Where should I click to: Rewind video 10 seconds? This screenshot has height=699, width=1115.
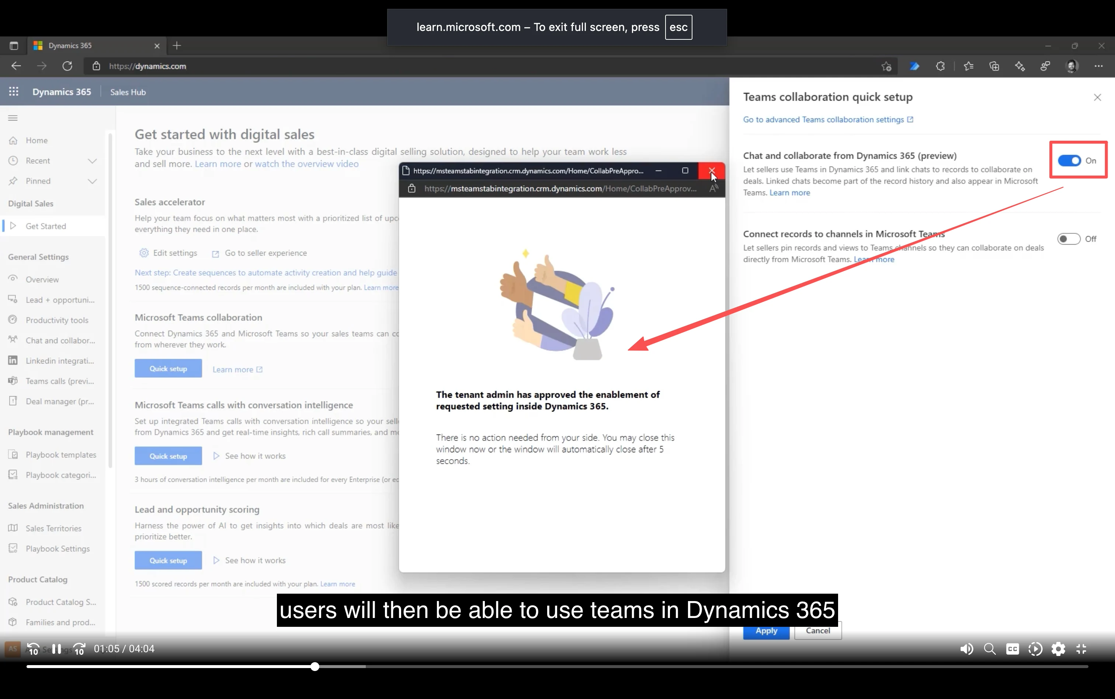33,649
